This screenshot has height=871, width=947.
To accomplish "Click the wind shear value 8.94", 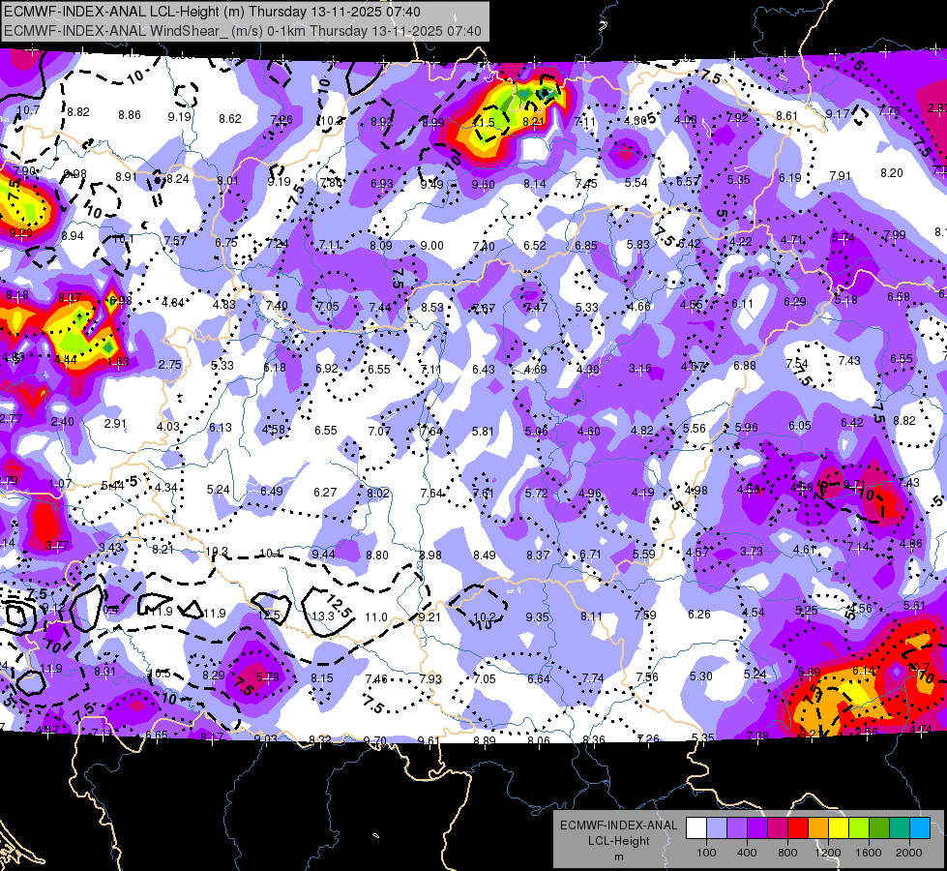I will pos(73,236).
